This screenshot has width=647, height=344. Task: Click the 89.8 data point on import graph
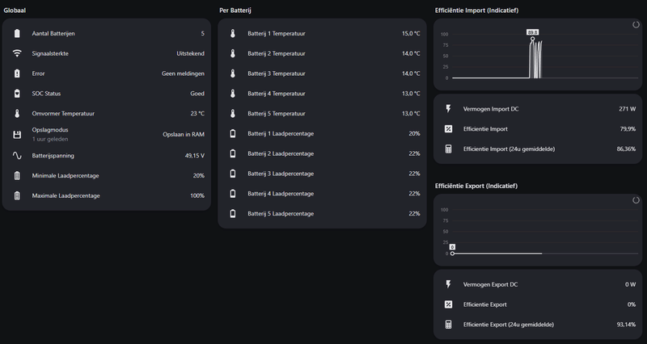(x=532, y=39)
